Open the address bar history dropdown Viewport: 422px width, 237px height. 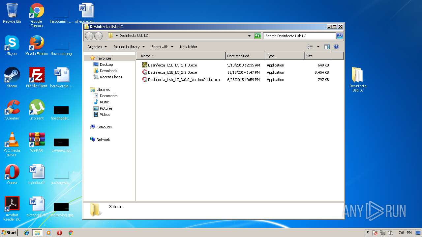pos(249,36)
